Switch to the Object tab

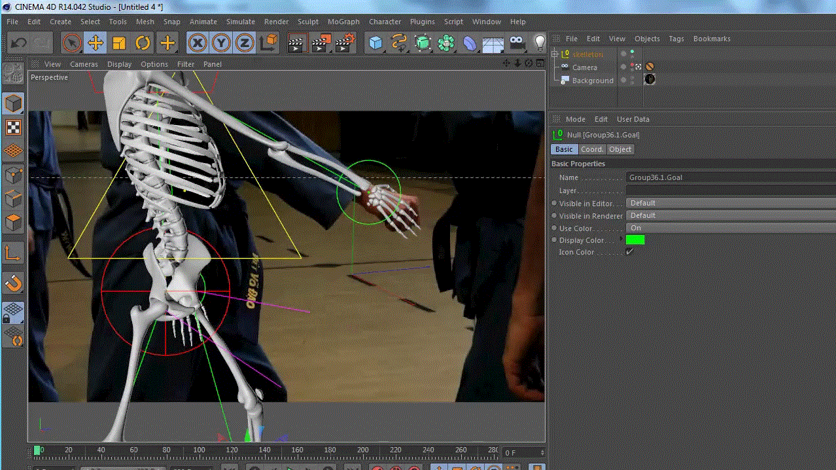(x=620, y=149)
